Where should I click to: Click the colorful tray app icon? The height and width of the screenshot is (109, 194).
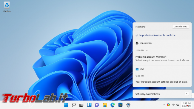pyautogui.click(x=168, y=105)
